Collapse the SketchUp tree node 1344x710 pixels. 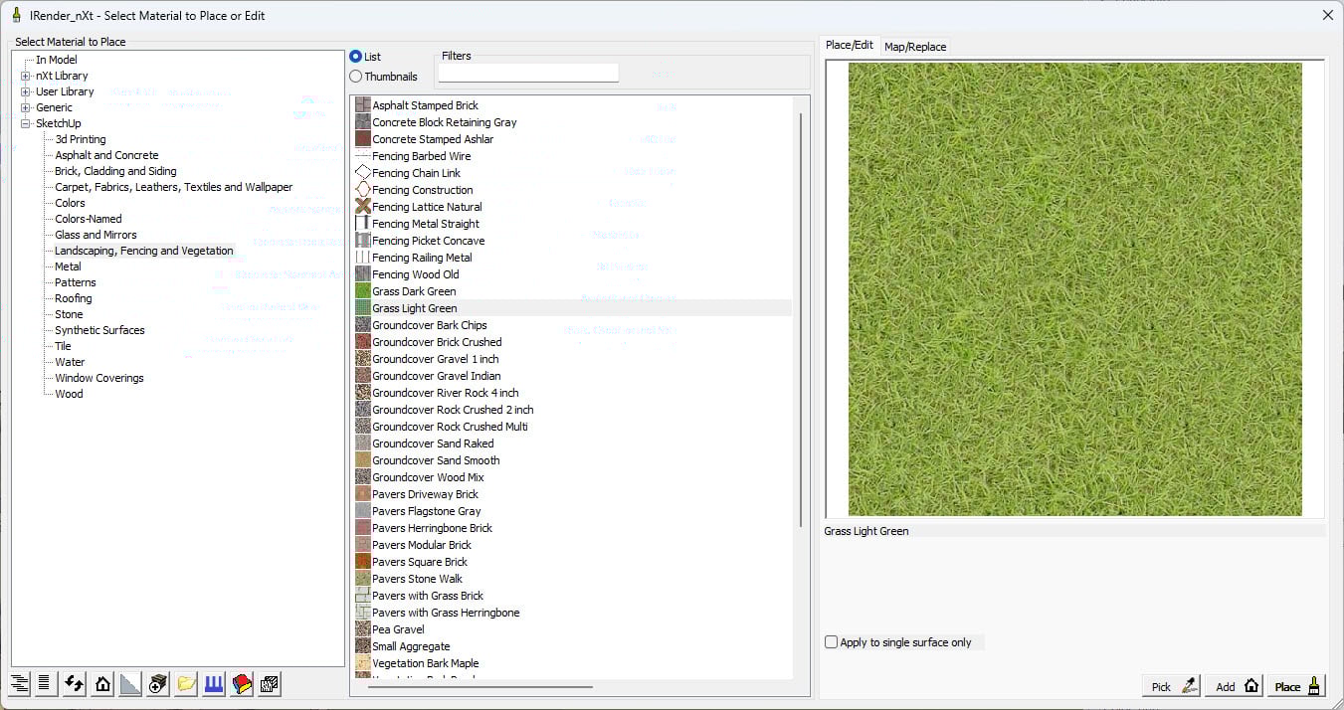tap(26, 123)
